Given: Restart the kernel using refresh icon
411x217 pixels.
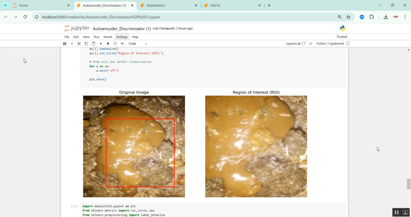Looking at the screenshot, I should pyautogui.click(x=115, y=43).
